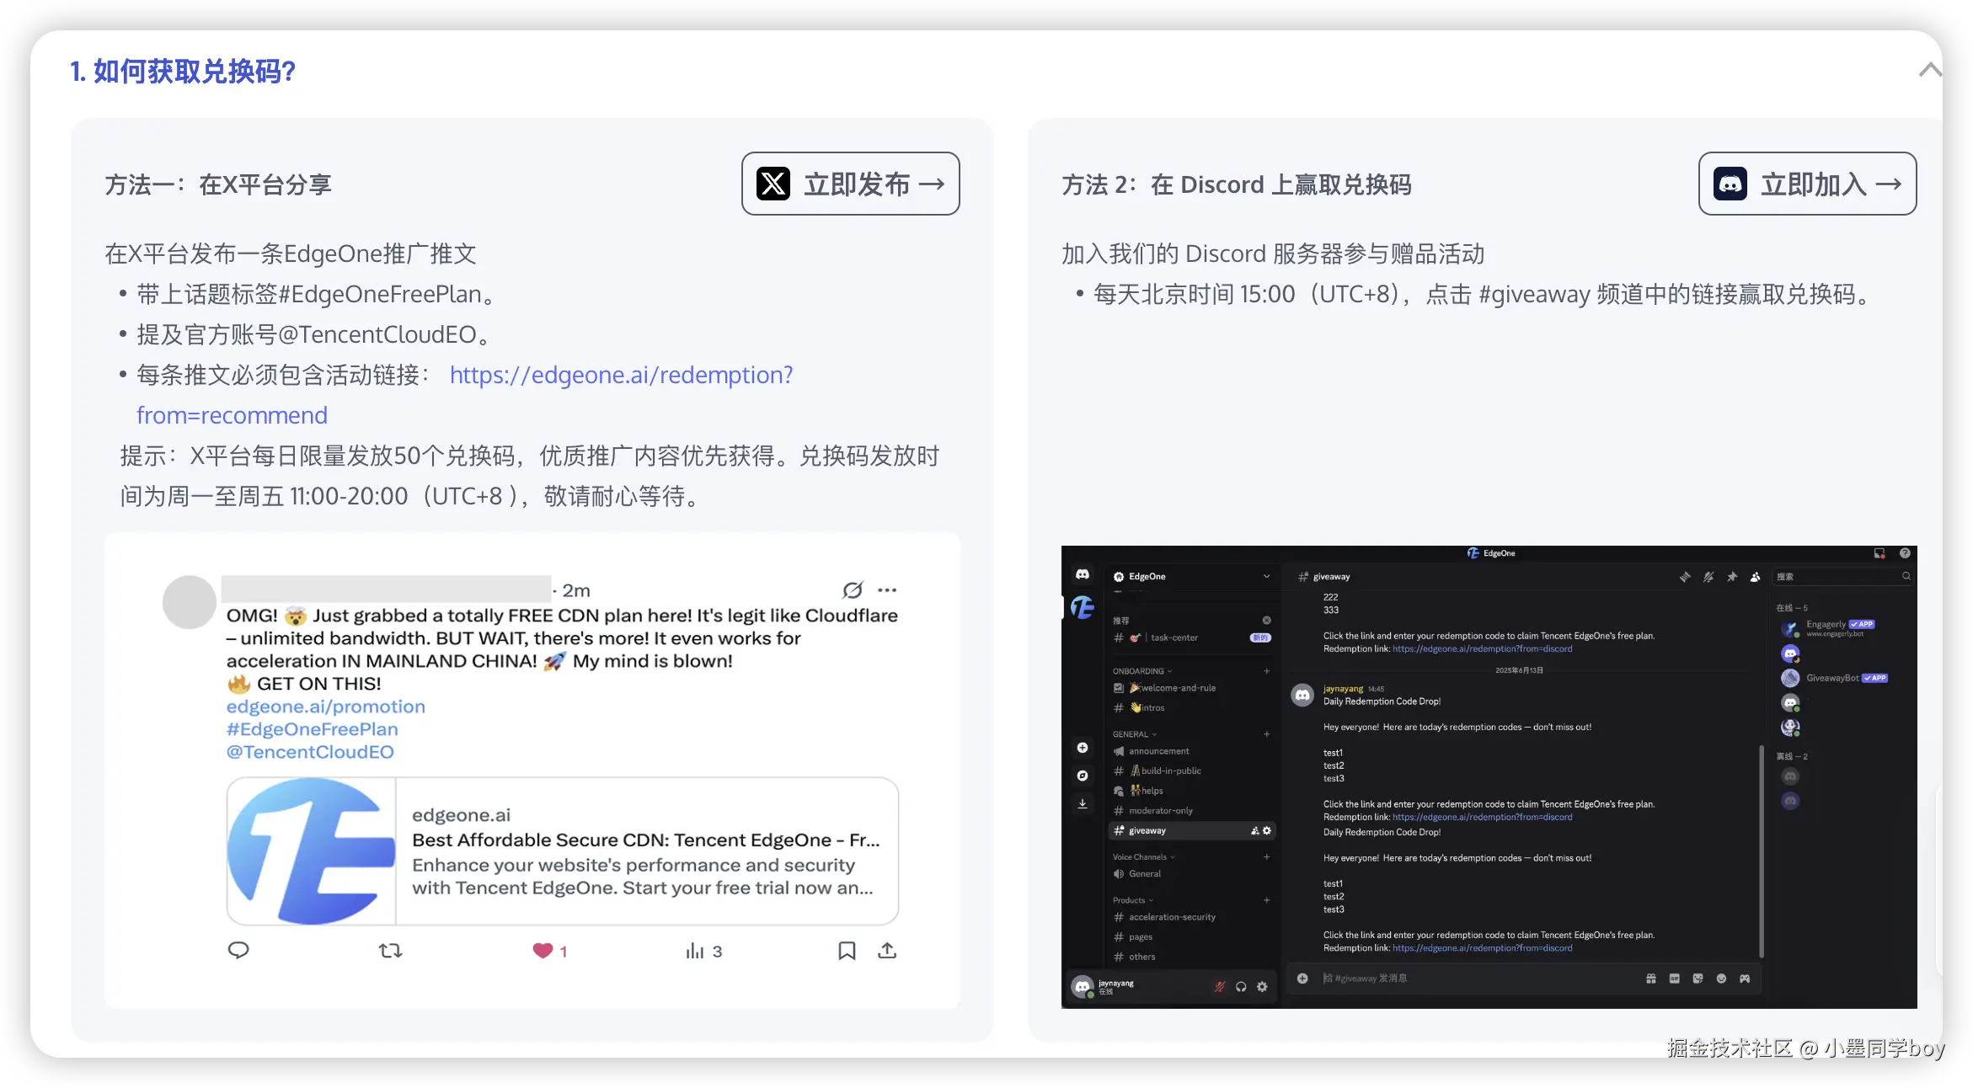The width and height of the screenshot is (1973, 1088).
Task: Toggle the microphone mute icon in Discord
Action: tap(1219, 987)
